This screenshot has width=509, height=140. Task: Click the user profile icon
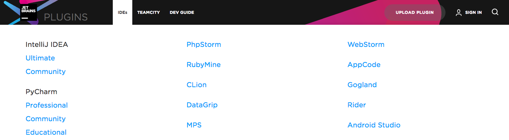pos(458,13)
